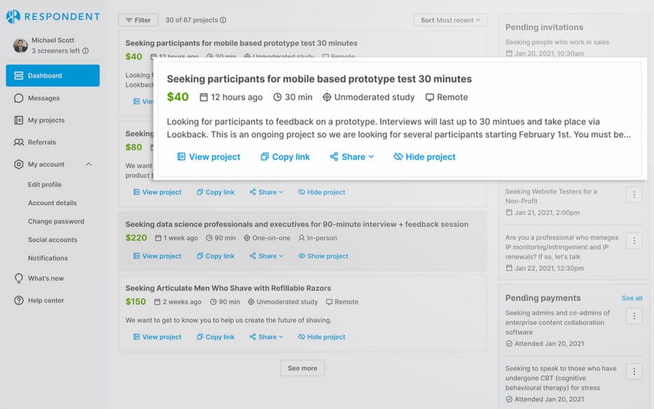The width and height of the screenshot is (654, 409).
Task: Click the See more button
Action: pyautogui.click(x=302, y=368)
